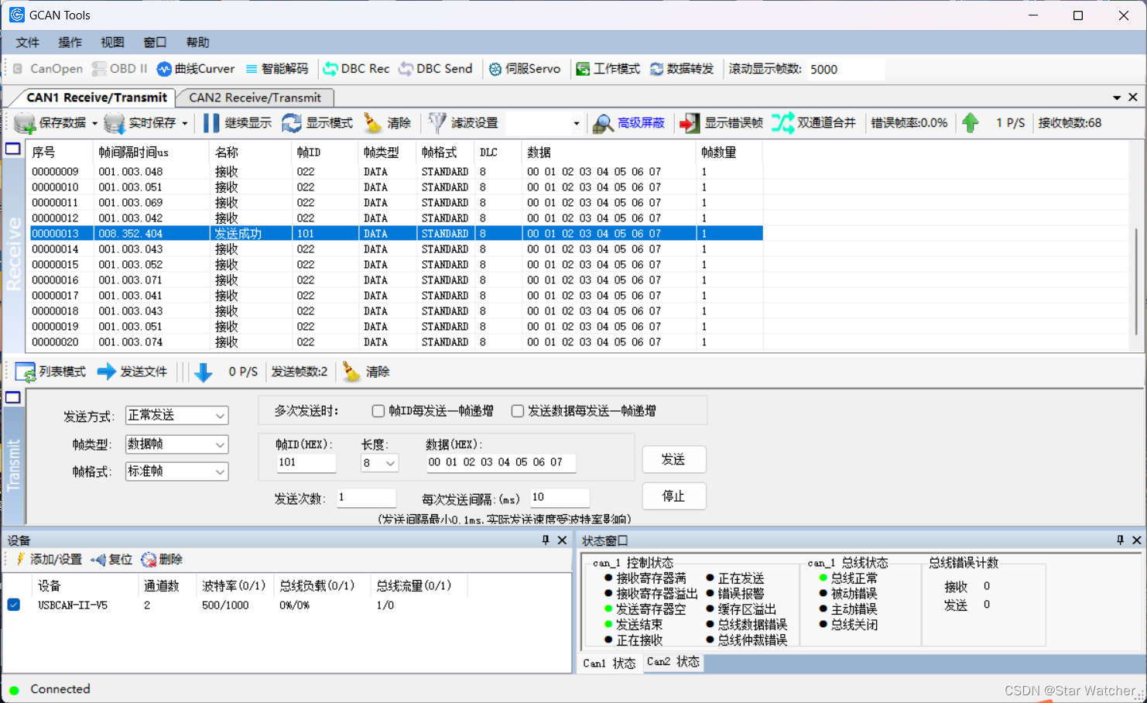Enable 发送数据每发送一帧递增 checkbox
1147x703 pixels.
pyautogui.click(x=517, y=411)
